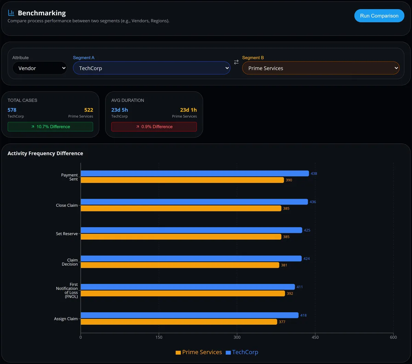Click the 150 x-axis tick label
Viewport: 412px width, 364px height.
coord(159,337)
